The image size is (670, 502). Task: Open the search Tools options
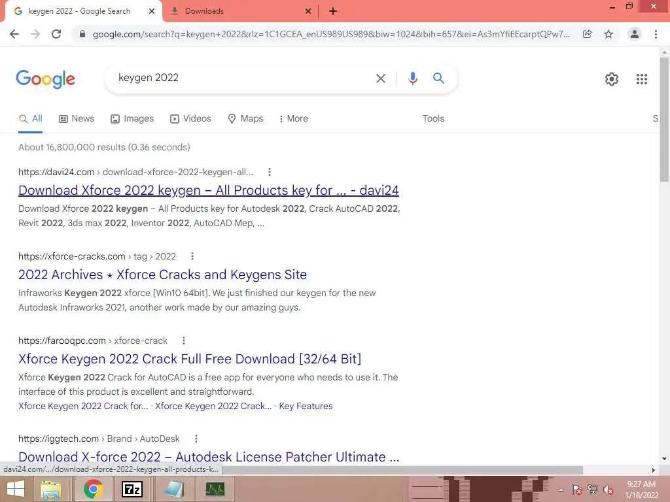(x=433, y=119)
